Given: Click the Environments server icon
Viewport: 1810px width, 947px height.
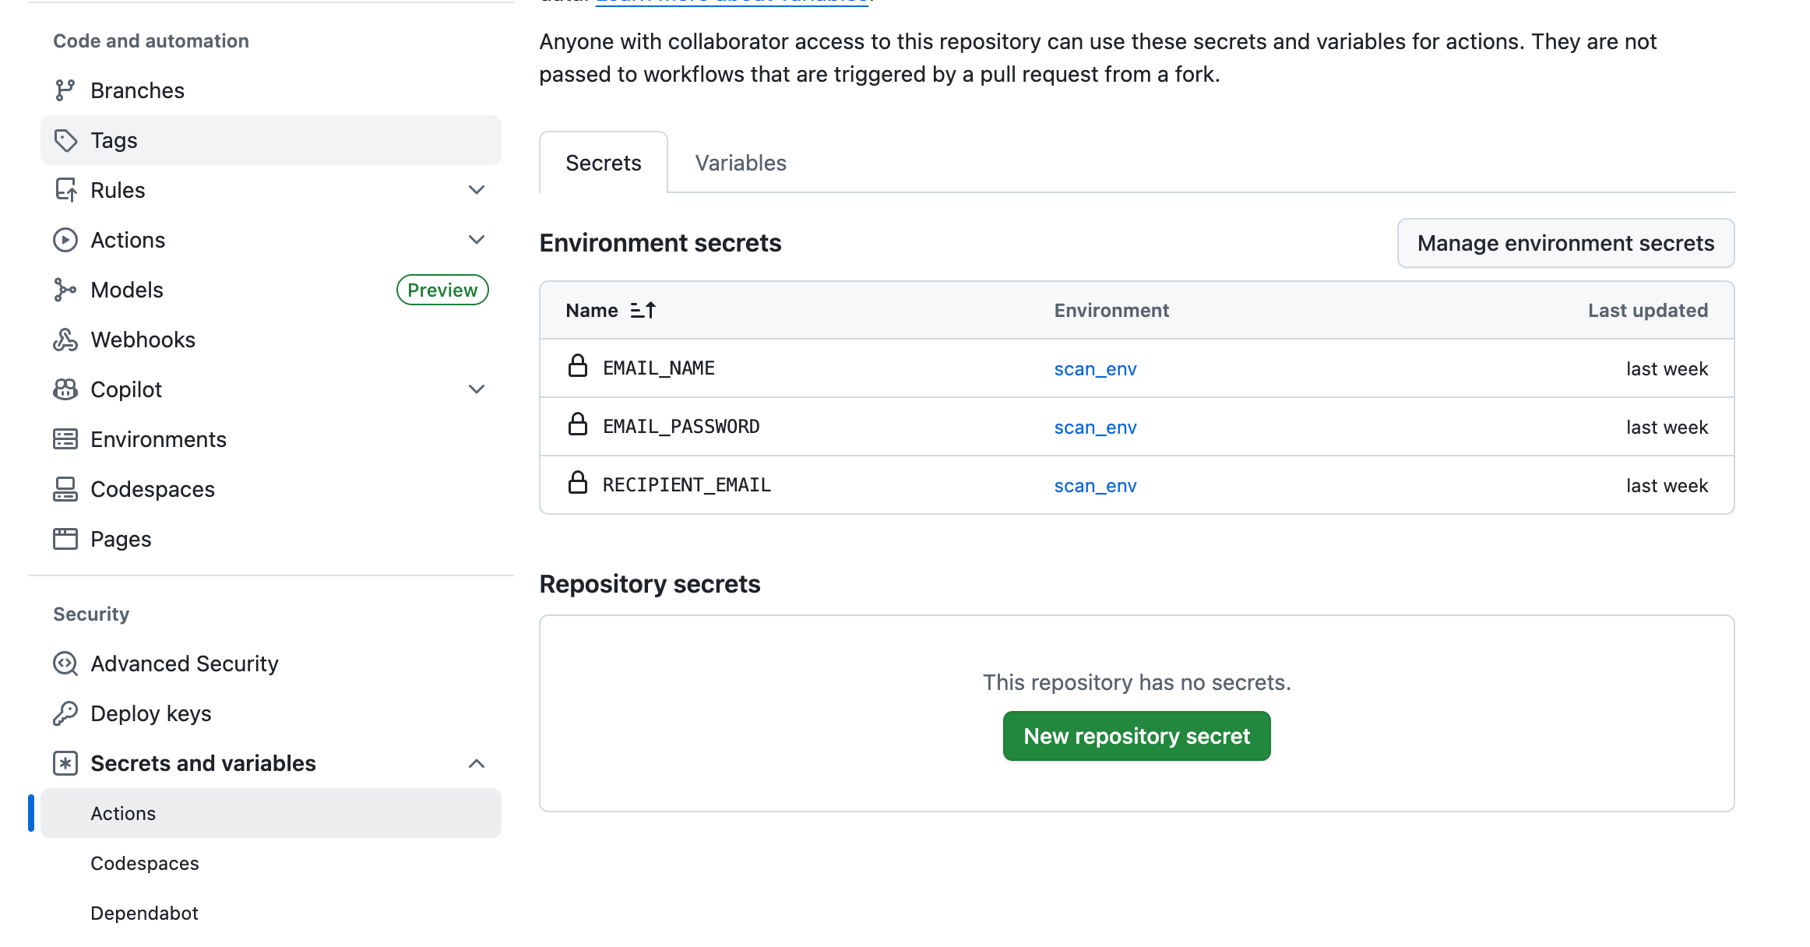Looking at the screenshot, I should [x=65, y=439].
